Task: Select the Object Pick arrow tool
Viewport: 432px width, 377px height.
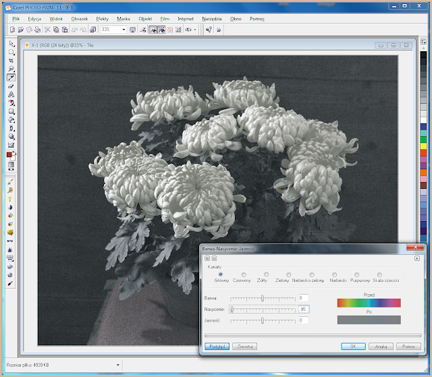Action: (11, 44)
